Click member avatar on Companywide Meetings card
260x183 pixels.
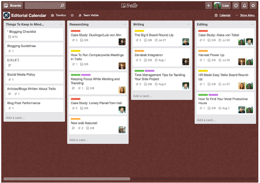pos(122,66)
